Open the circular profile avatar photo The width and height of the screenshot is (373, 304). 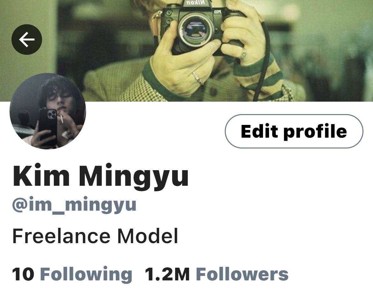pyautogui.click(x=48, y=111)
